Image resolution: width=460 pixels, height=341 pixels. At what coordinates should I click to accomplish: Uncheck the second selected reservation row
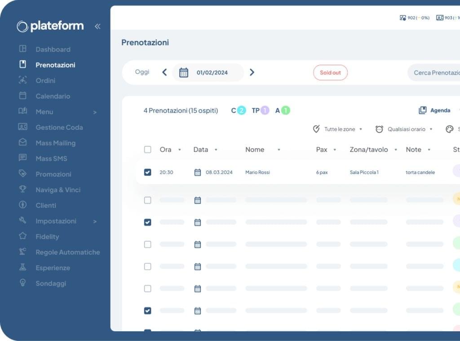(x=147, y=222)
